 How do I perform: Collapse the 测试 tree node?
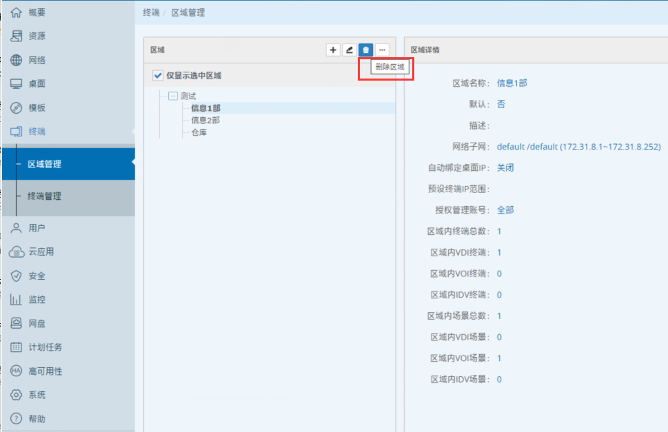pos(172,96)
